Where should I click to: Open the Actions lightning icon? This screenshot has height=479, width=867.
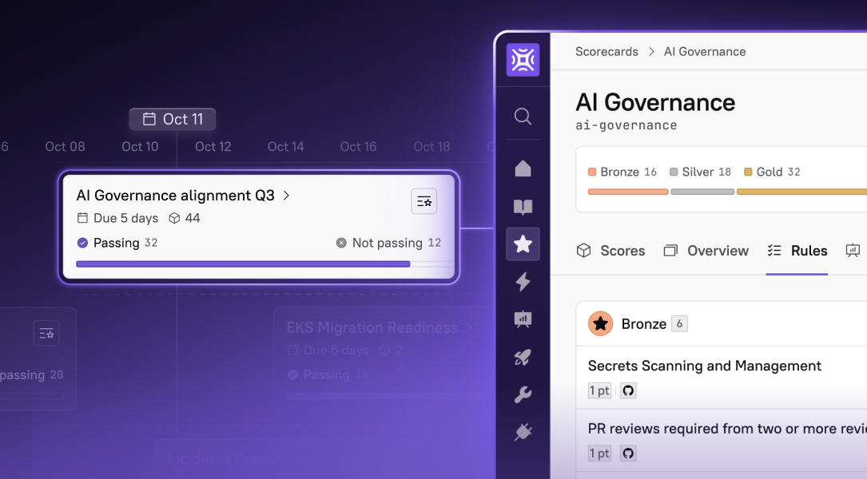pyautogui.click(x=523, y=281)
